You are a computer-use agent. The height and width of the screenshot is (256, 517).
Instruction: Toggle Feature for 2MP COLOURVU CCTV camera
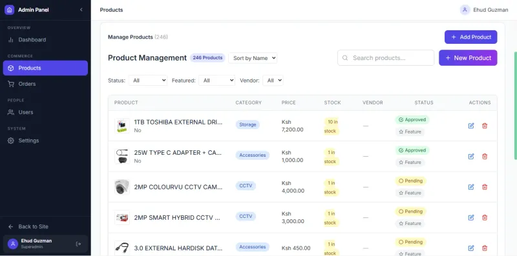pyautogui.click(x=410, y=193)
